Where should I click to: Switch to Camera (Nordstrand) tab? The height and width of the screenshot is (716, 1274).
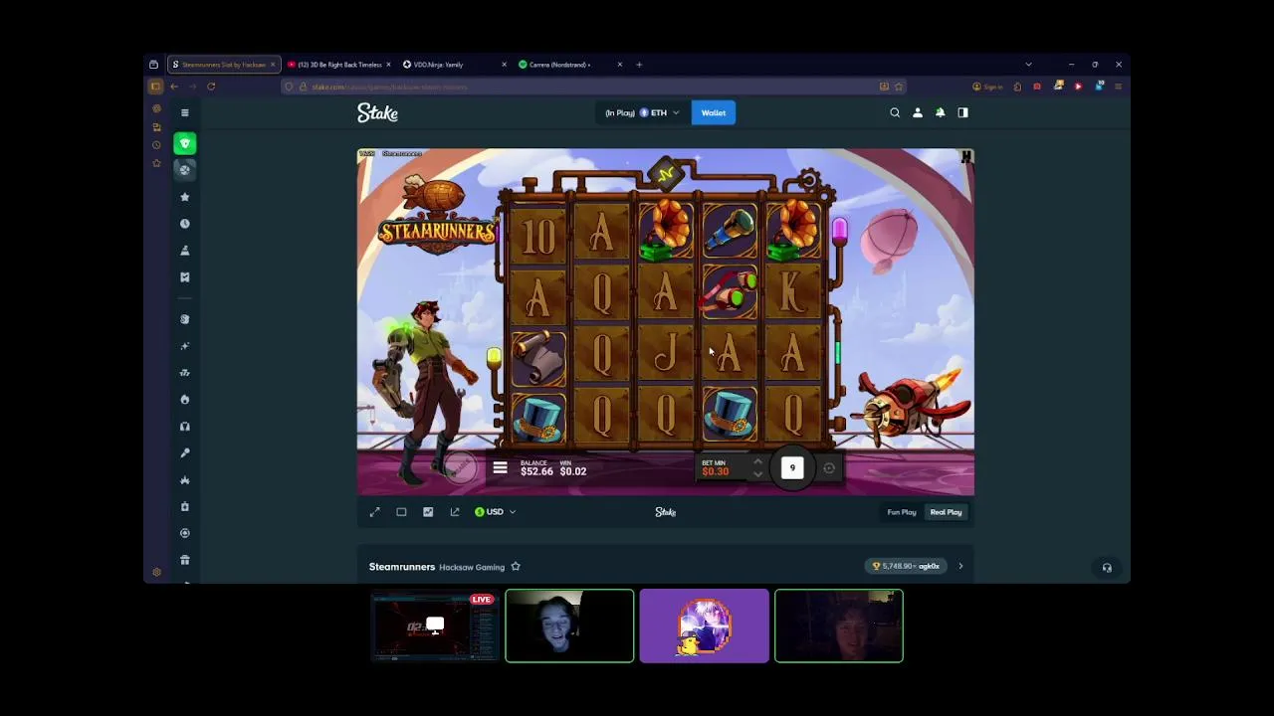tap(571, 65)
